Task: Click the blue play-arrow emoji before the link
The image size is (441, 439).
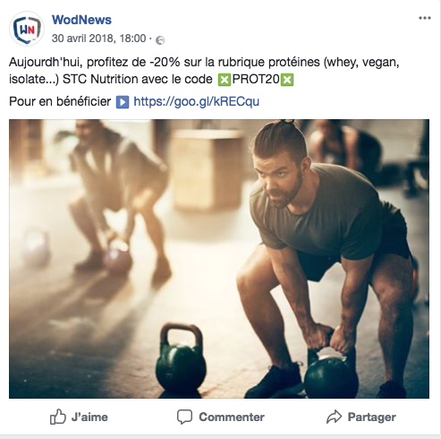Action: [x=123, y=102]
